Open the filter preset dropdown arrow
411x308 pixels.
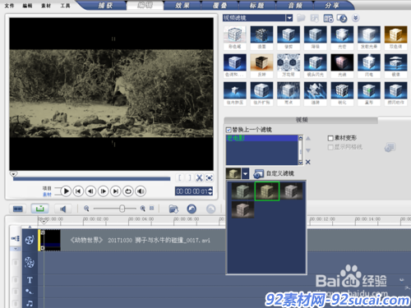click(x=246, y=173)
